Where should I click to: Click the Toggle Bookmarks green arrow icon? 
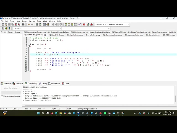(x=6, y=28)
